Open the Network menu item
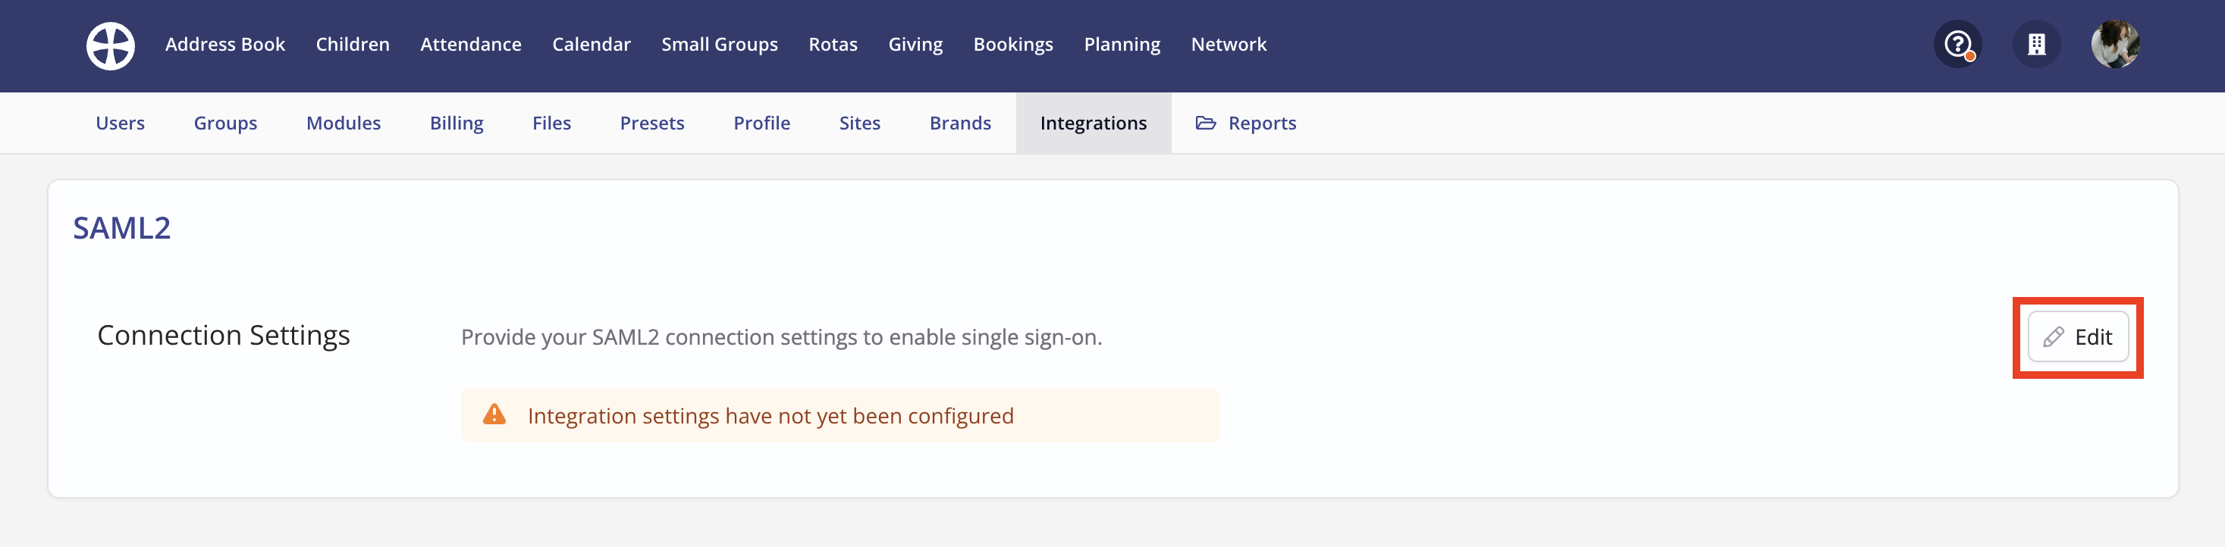This screenshot has height=547, width=2225. point(1229,44)
